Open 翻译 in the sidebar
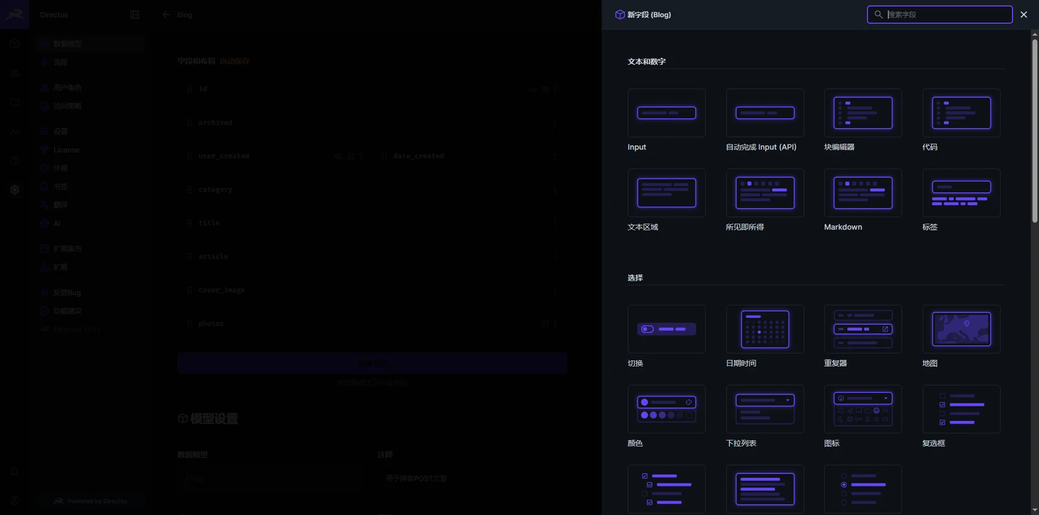 pyautogui.click(x=90, y=204)
